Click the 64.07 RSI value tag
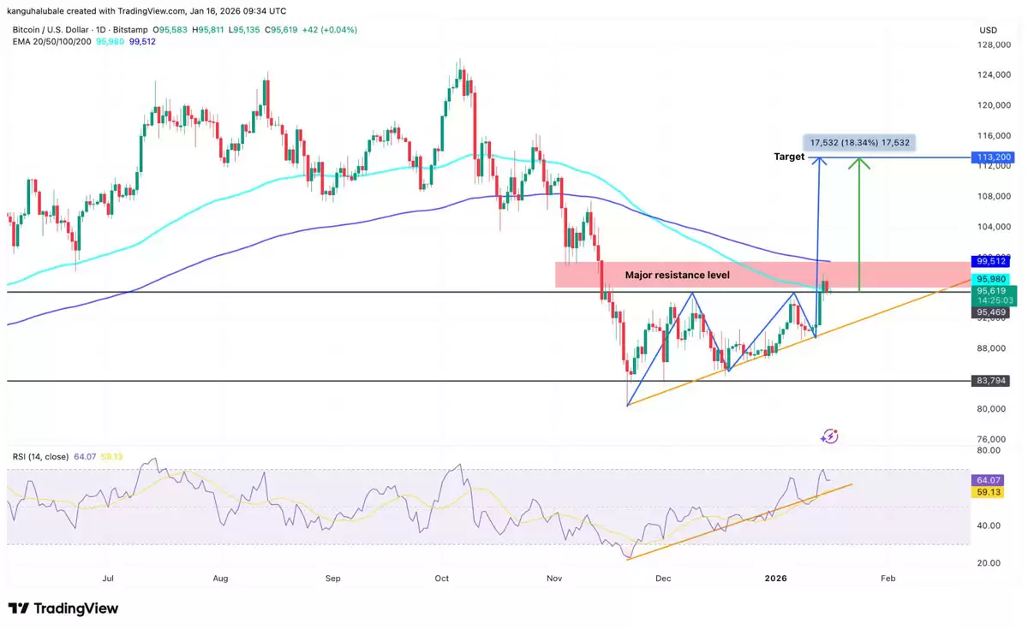The image size is (1028, 629). tap(988, 480)
